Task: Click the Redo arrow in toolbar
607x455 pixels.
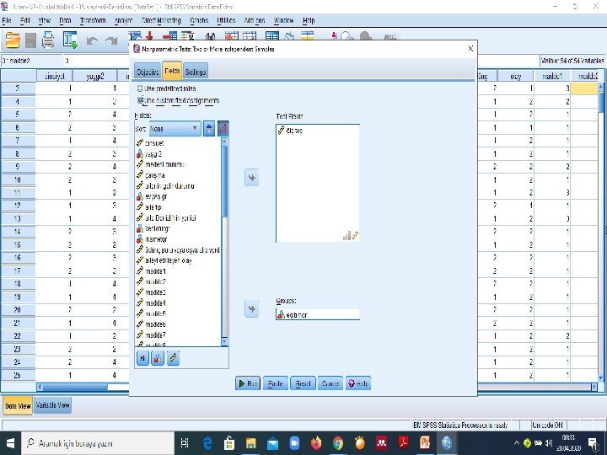Action: tap(112, 41)
